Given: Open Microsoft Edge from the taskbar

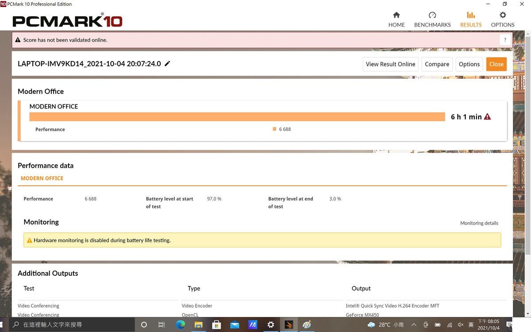Looking at the screenshot, I should 180,324.
